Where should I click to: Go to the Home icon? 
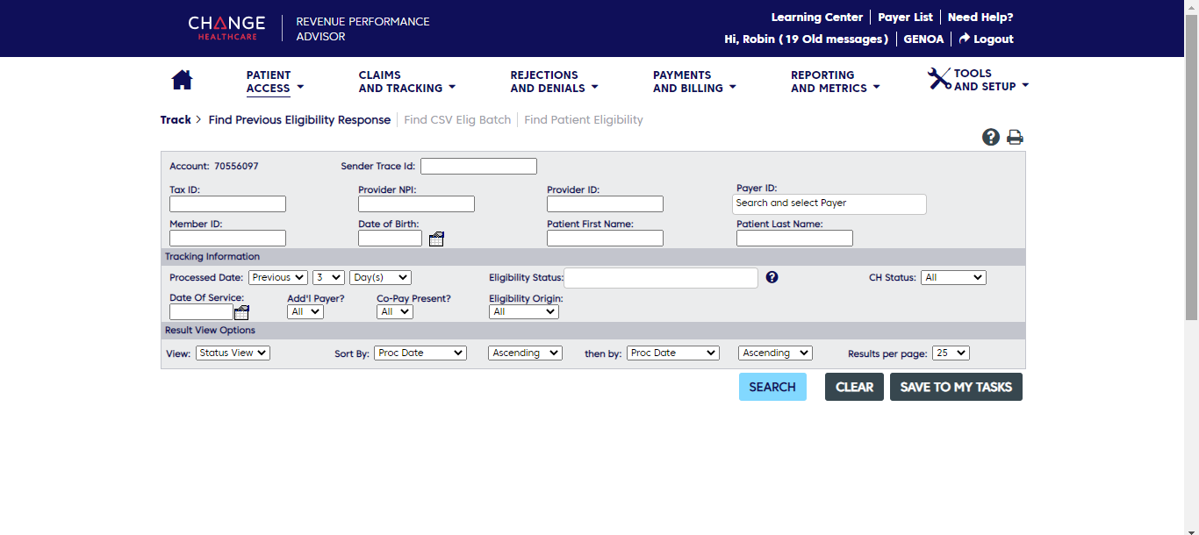(182, 80)
